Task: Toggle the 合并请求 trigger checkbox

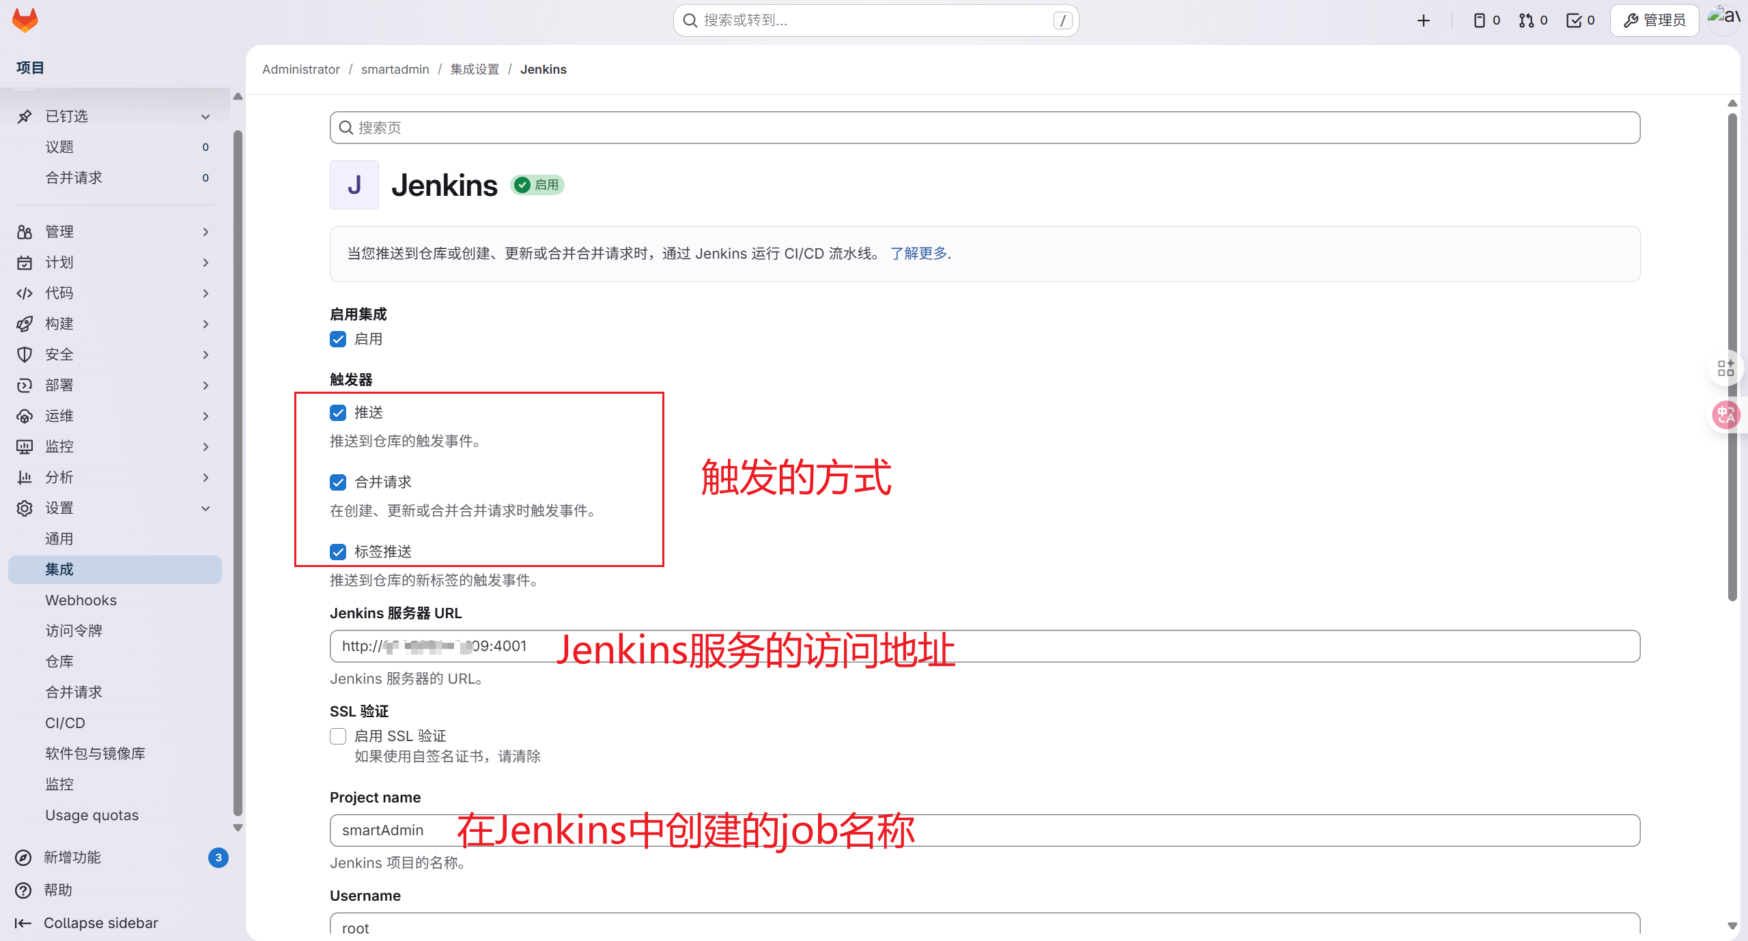Action: 338,482
